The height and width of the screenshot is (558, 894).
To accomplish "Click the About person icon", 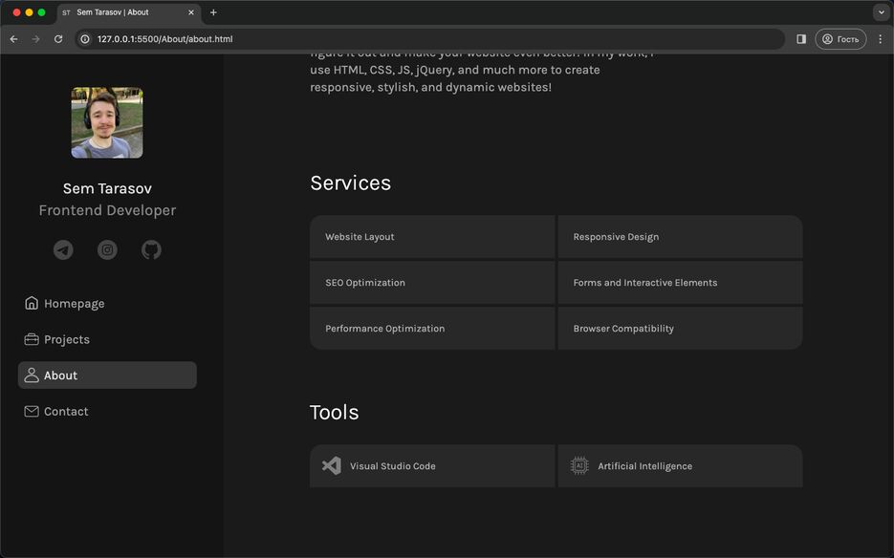I will 32,376.
